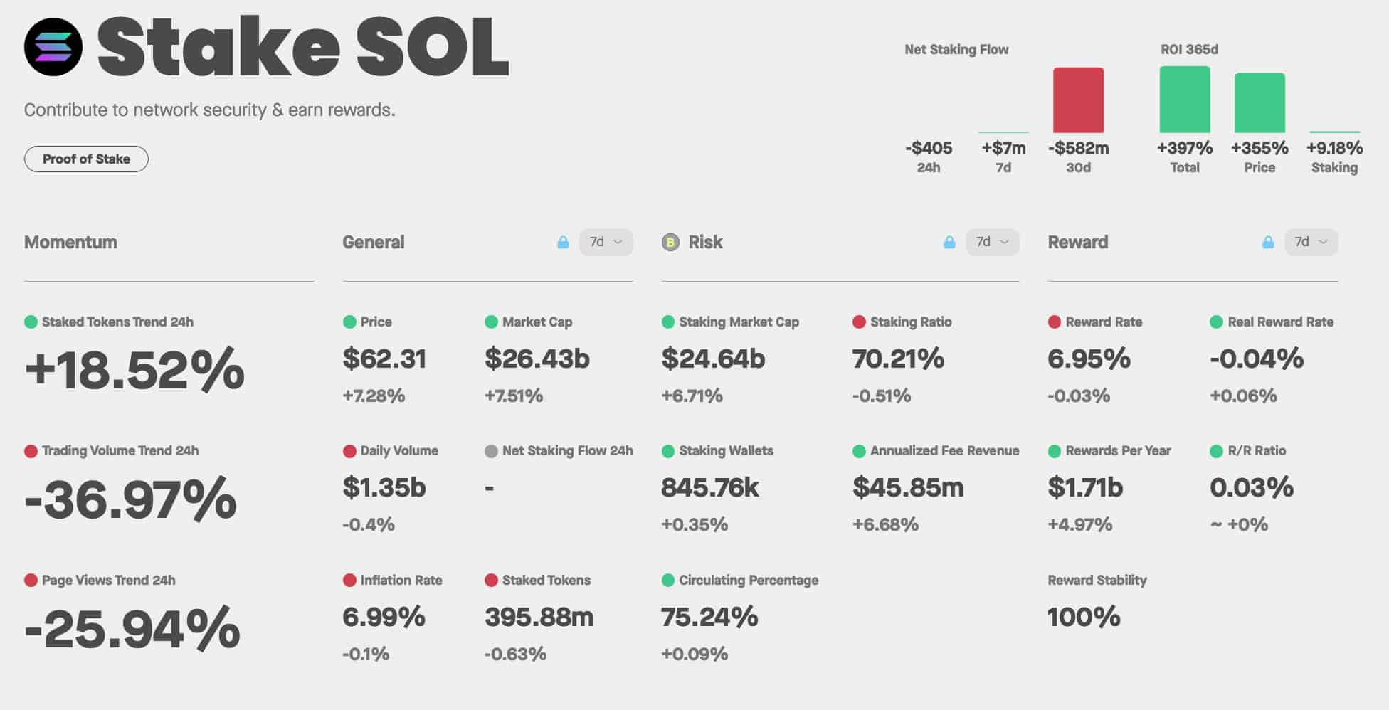The width and height of the screenshot is (1389, 710).
Task: Click the Proof of Stake button
Action: pos(85,158)
